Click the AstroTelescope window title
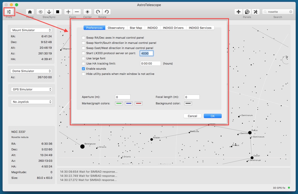 click(149, 5)
